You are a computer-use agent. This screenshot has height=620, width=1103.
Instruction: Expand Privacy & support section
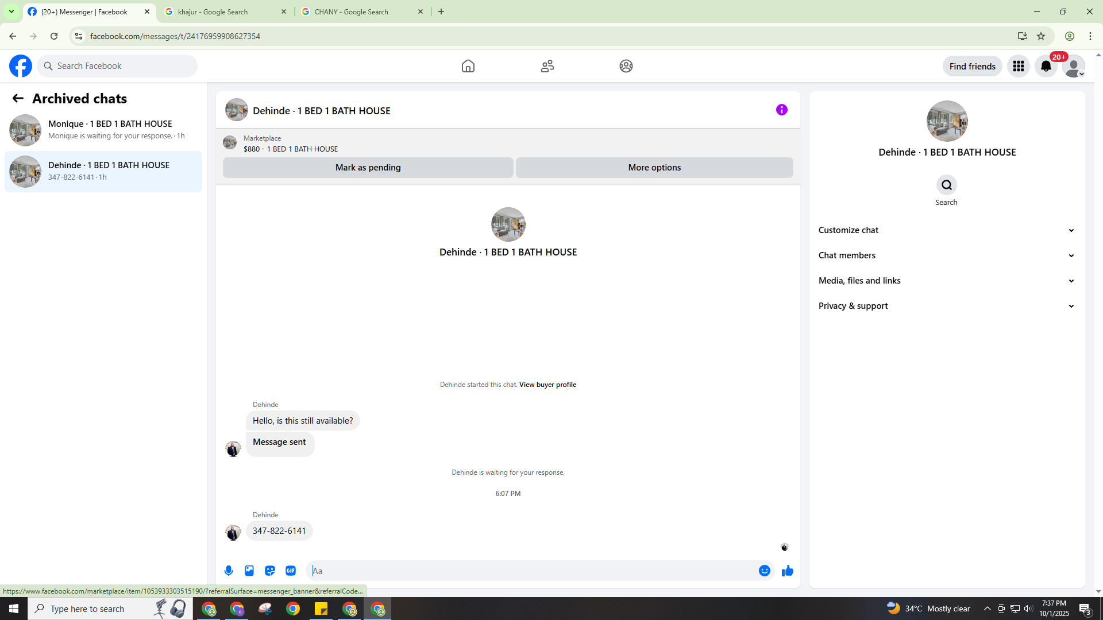tap(947, 306)
